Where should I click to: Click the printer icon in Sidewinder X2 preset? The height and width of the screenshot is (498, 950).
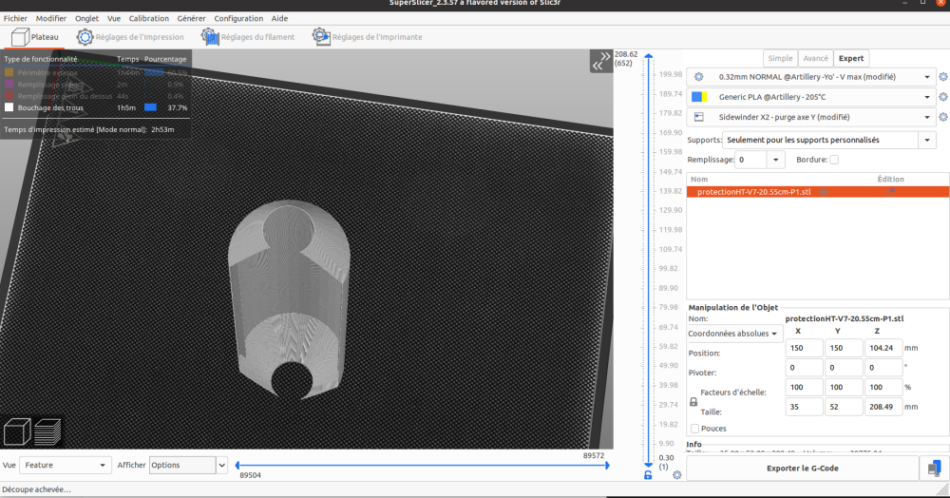pyautogui.click(x=698, y=117)
